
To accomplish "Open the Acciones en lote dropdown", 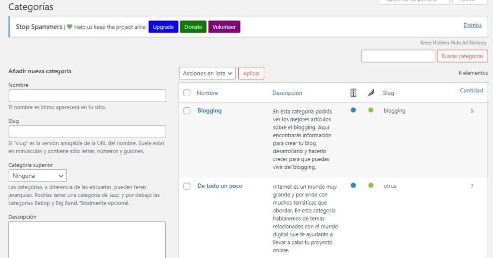I will pos(207,73).
